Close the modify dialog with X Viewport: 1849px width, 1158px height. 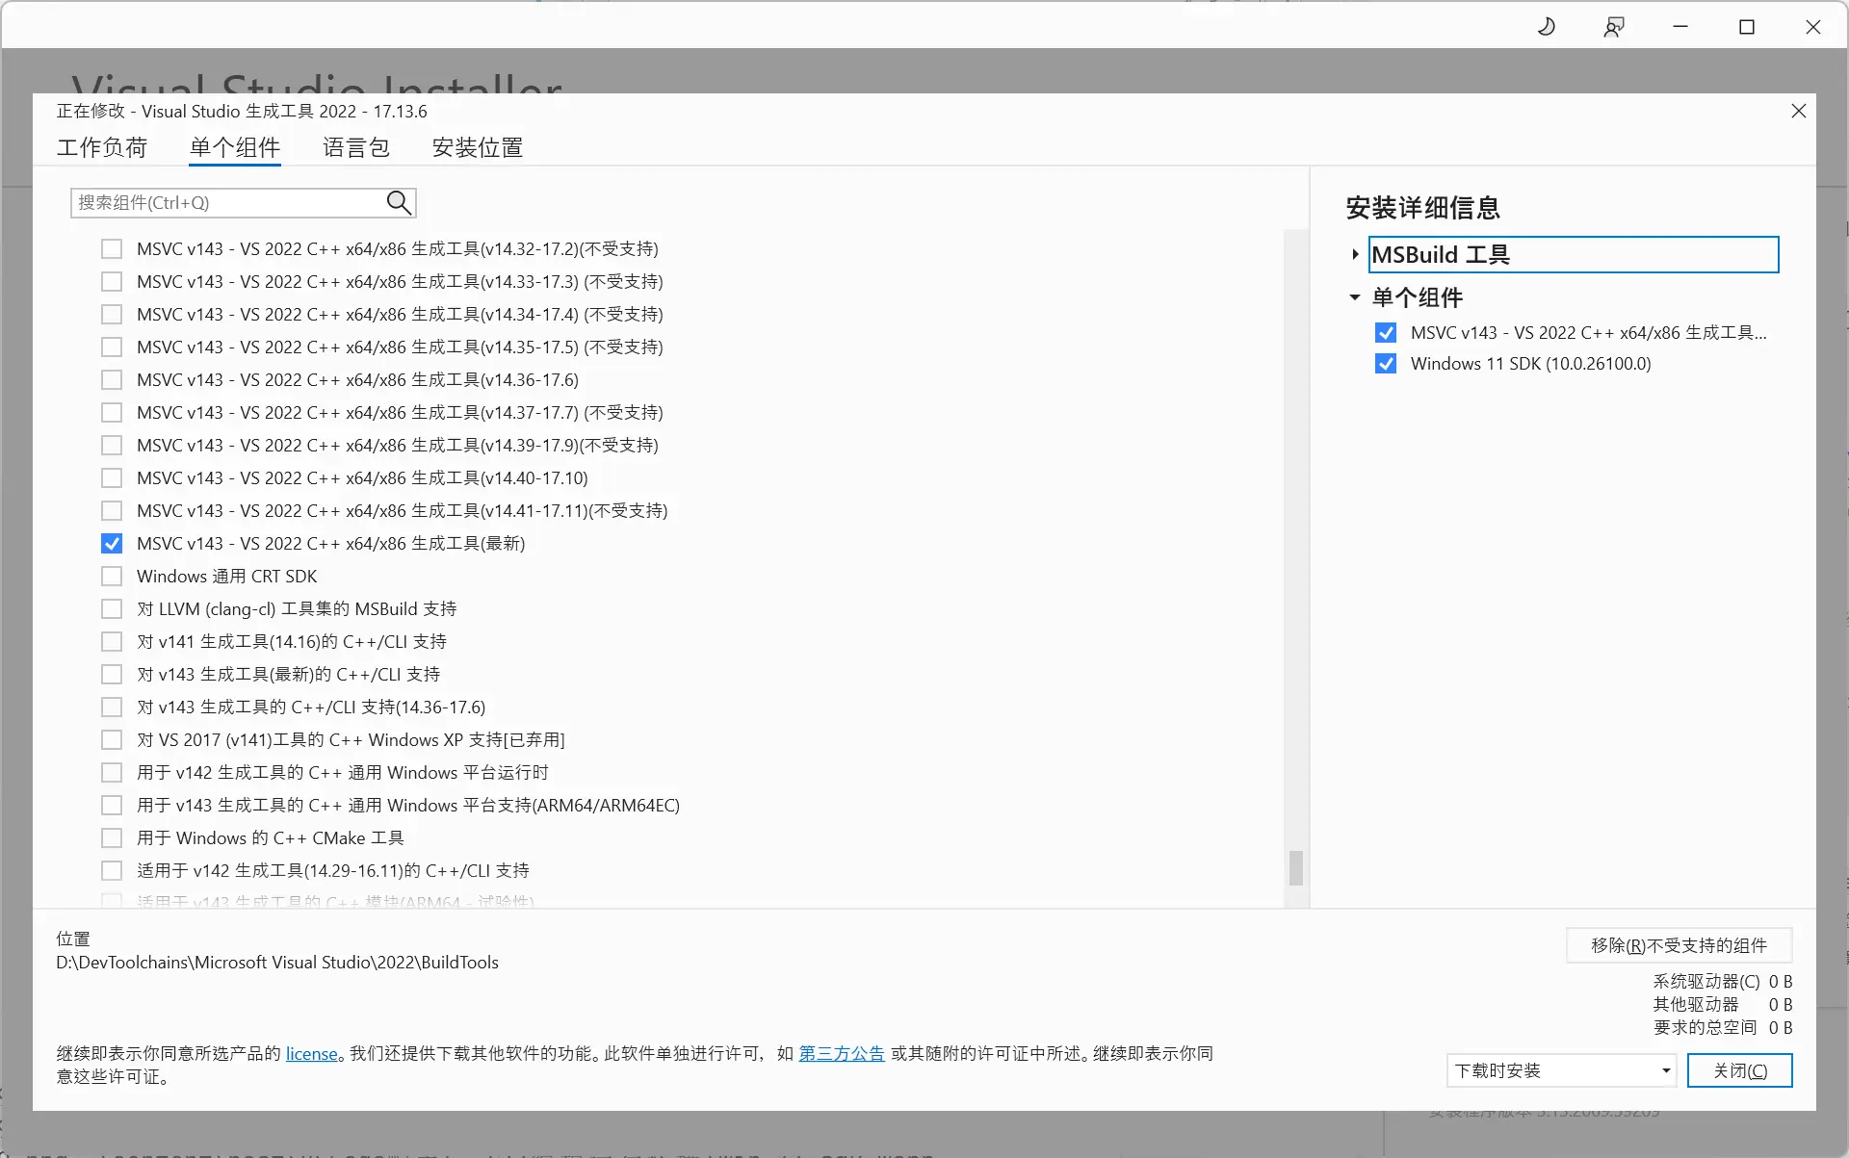[1798, 111]
